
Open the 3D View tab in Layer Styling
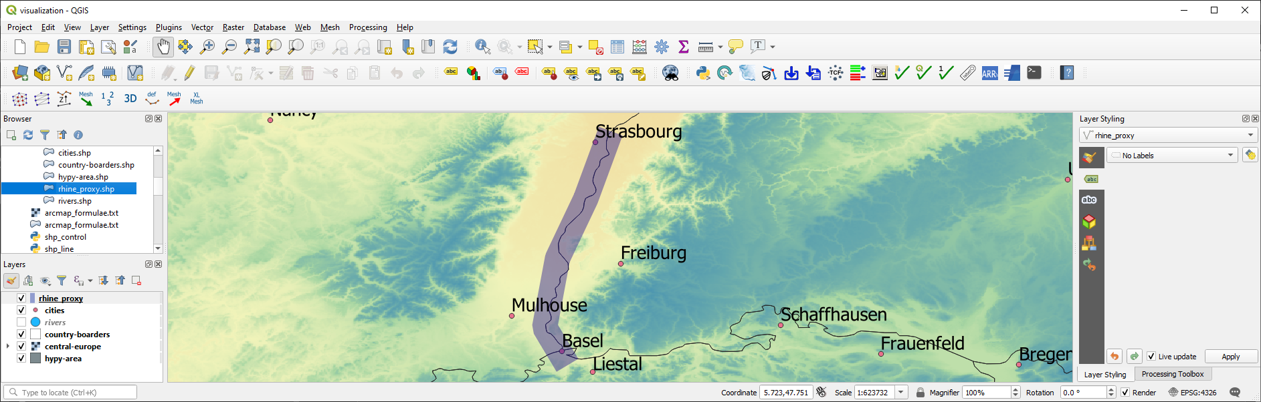pyautogui.click(x=1089, y=221)
